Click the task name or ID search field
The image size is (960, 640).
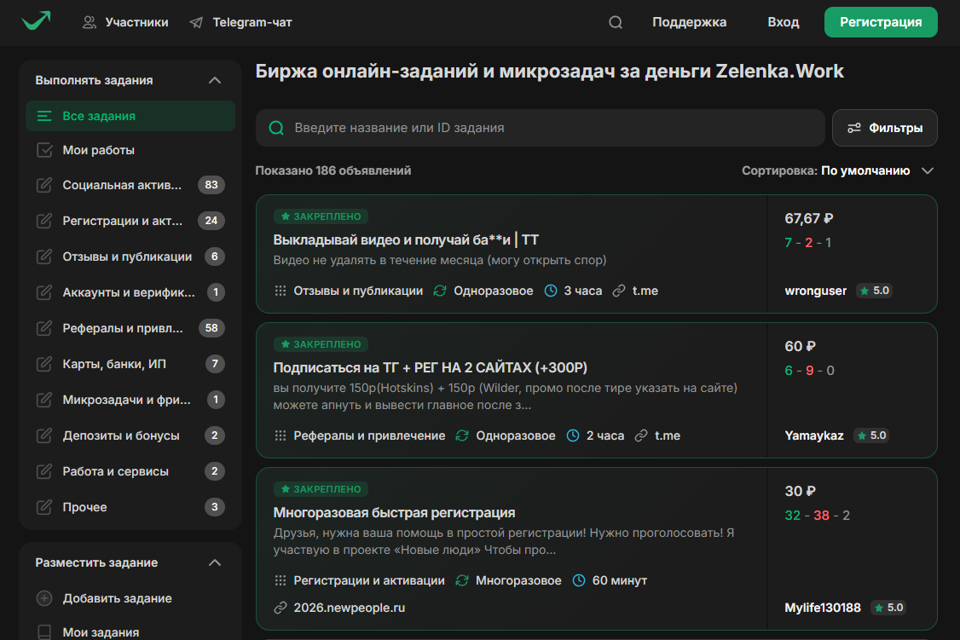click(540, 128)
